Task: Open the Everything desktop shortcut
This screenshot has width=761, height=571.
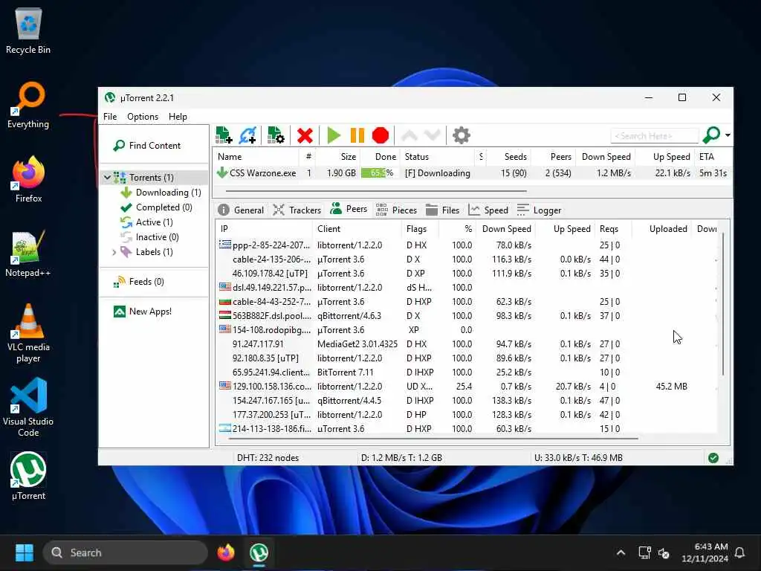Action: 28,106
